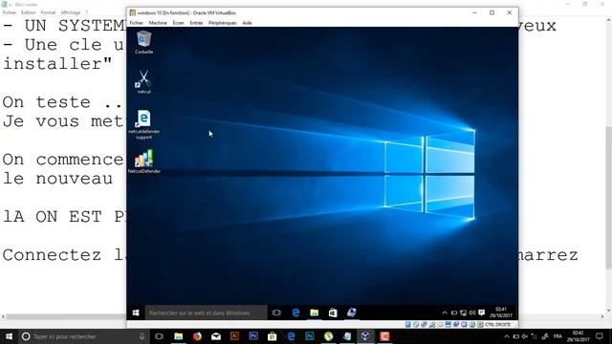Open host Store taskbar icon
The width and height of the screenshot is (612, 344).
[272, 336]
